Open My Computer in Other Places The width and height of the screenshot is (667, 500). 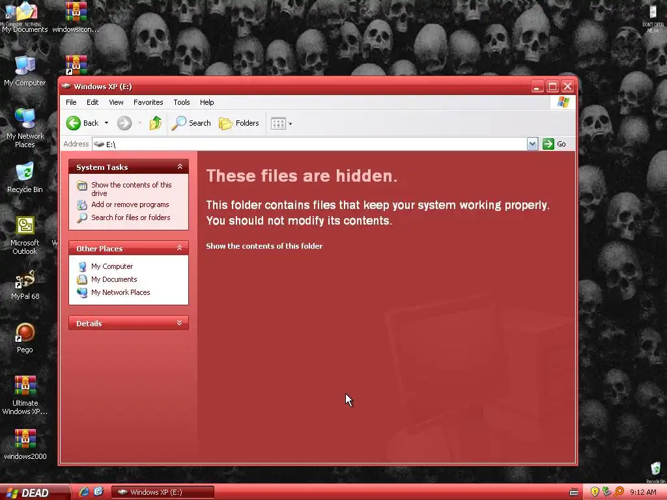tap(111, 266)
